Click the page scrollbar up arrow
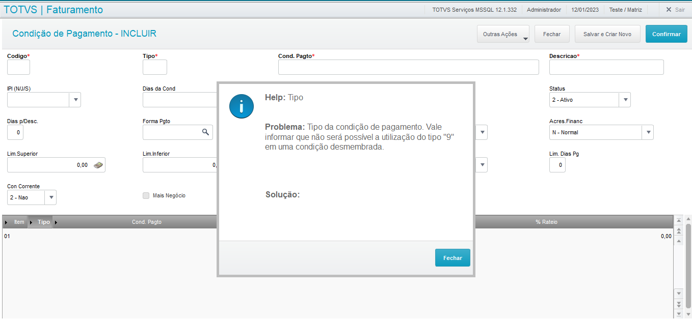 pyautogui.click(x=688, y=218)
